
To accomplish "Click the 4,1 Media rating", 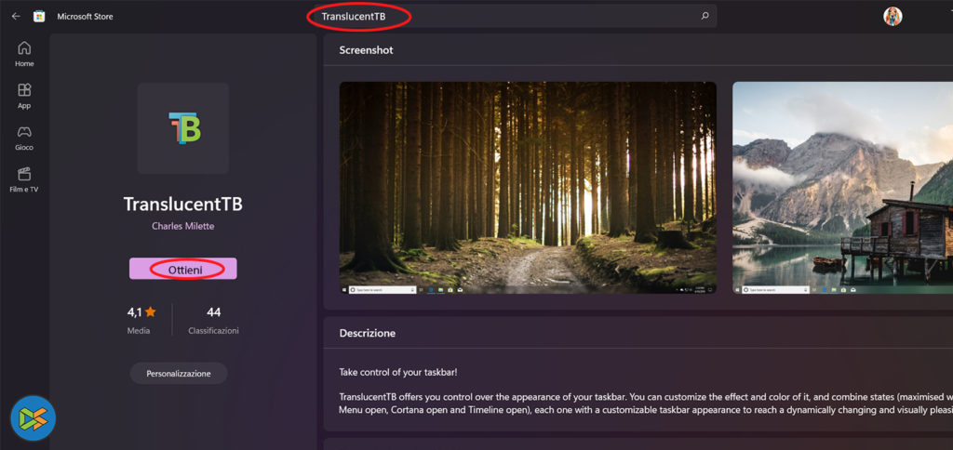I will 141,320.
